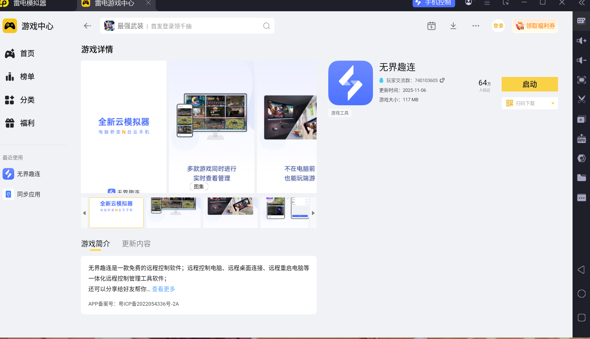Increase the emulator volume

pos(582,41)
